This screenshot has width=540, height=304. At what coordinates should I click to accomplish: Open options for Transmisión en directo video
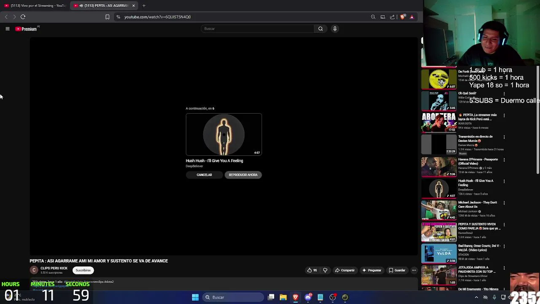point(504,137)
